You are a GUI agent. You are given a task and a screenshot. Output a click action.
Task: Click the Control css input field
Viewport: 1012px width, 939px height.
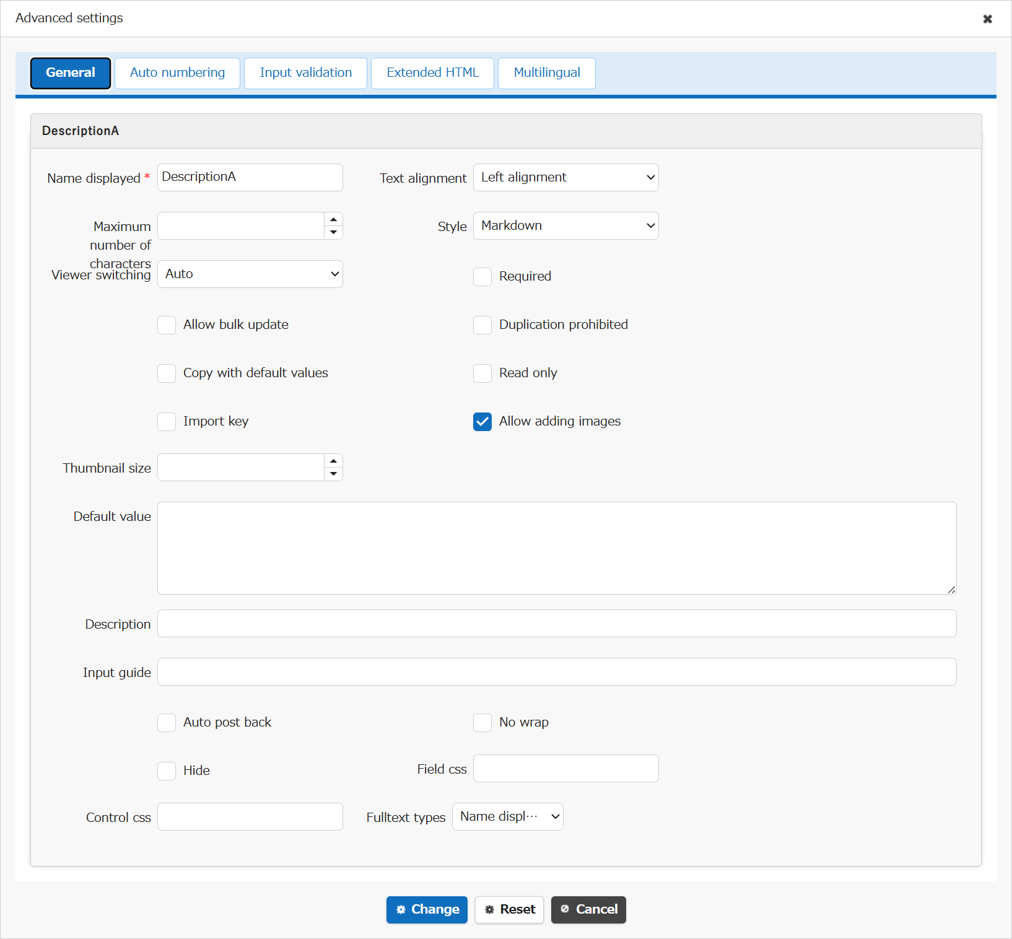(x=250, y=816)
